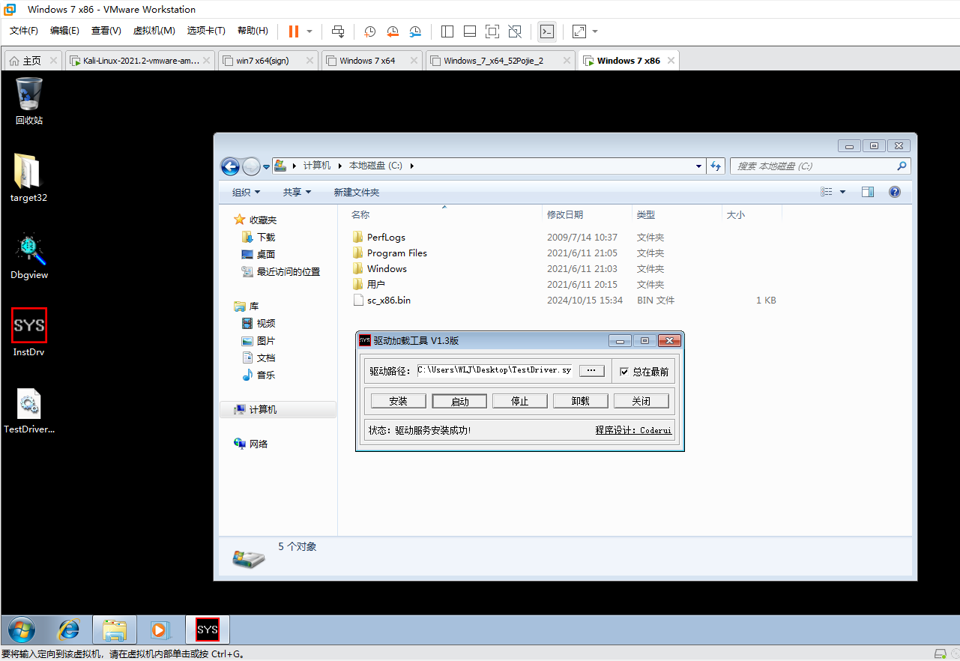Toggle the 总在最前 checkbox

pyautogui.click(x=624, y=372)
